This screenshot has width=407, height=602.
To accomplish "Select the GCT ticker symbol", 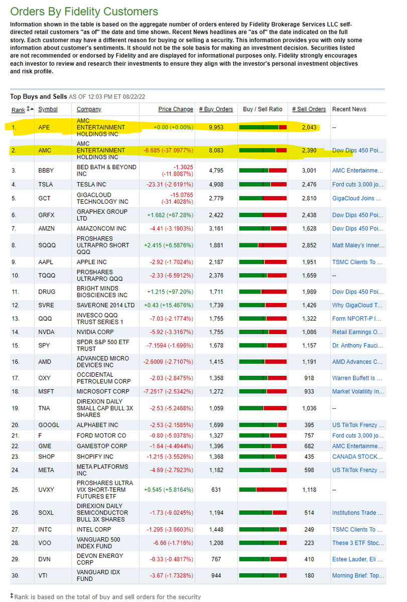I will 45,198.
